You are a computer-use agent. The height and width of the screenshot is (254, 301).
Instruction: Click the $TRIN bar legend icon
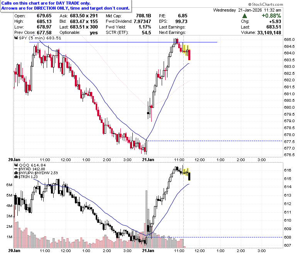click(16, 177)
